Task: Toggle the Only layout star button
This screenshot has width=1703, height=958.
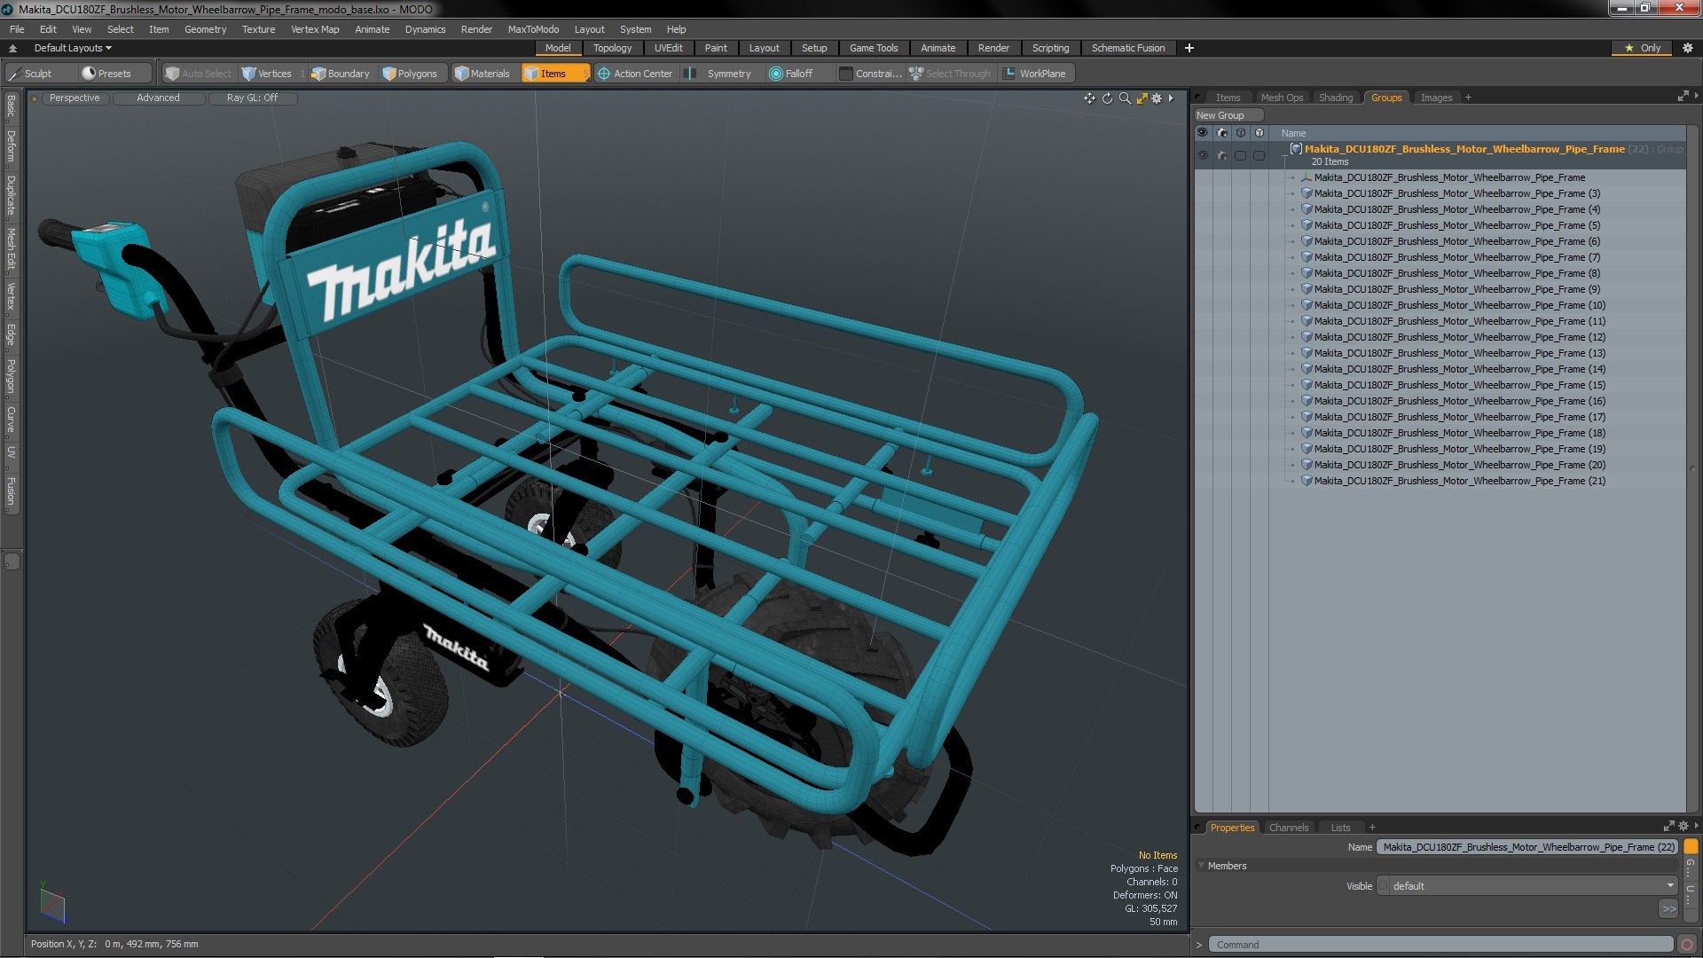Action: click(x=1643, y=48)
